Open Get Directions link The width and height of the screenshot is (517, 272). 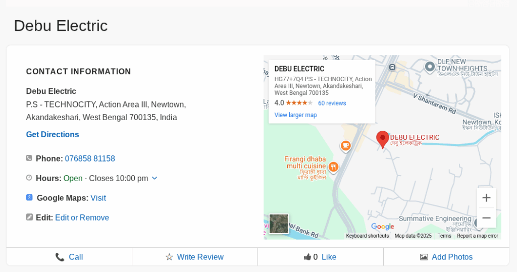click(53, 135)
